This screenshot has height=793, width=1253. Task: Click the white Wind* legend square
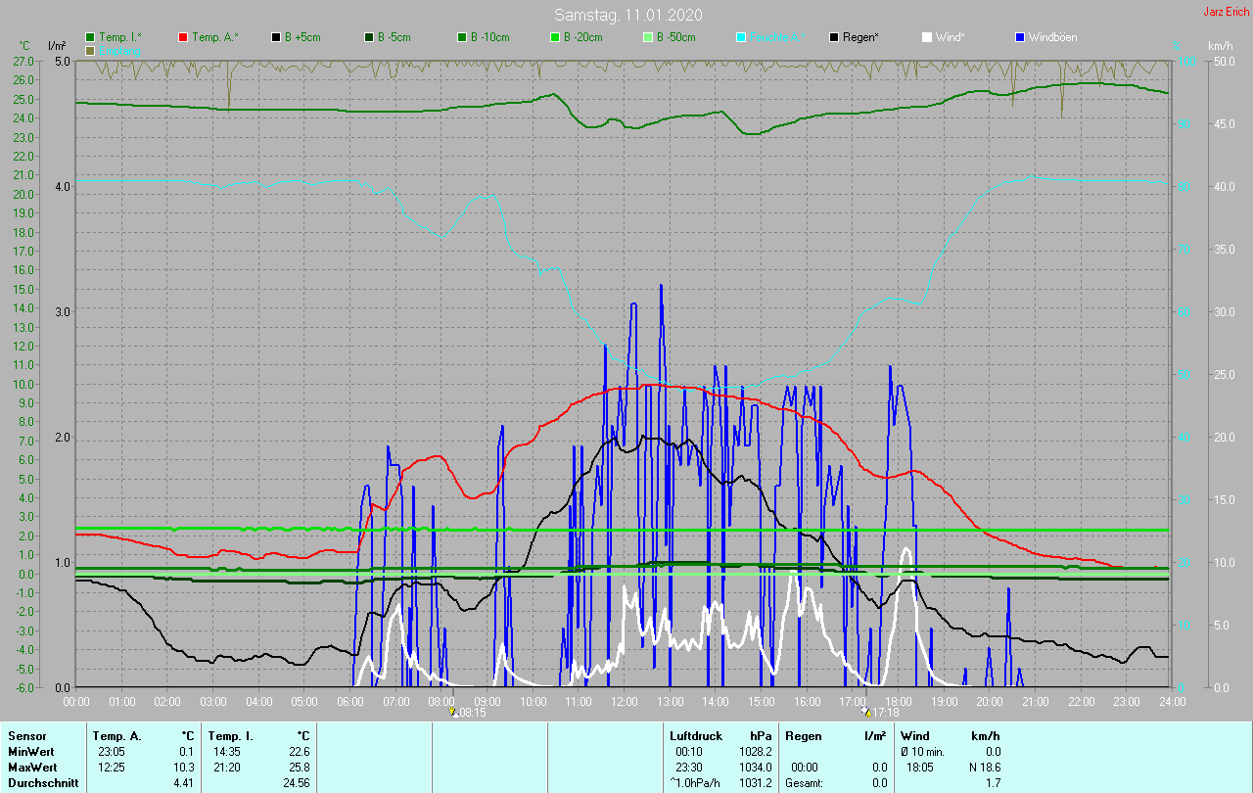pyautogui.click(x=927, y=37)
